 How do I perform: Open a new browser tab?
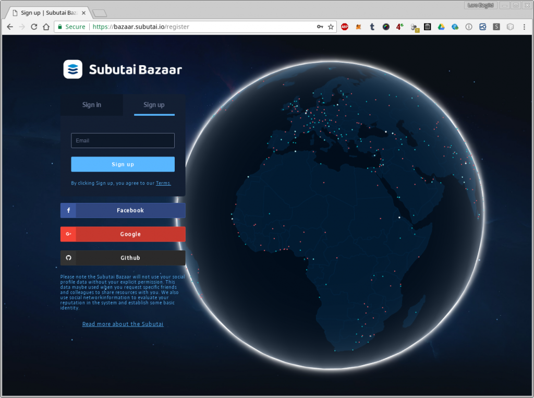[100, 13]
